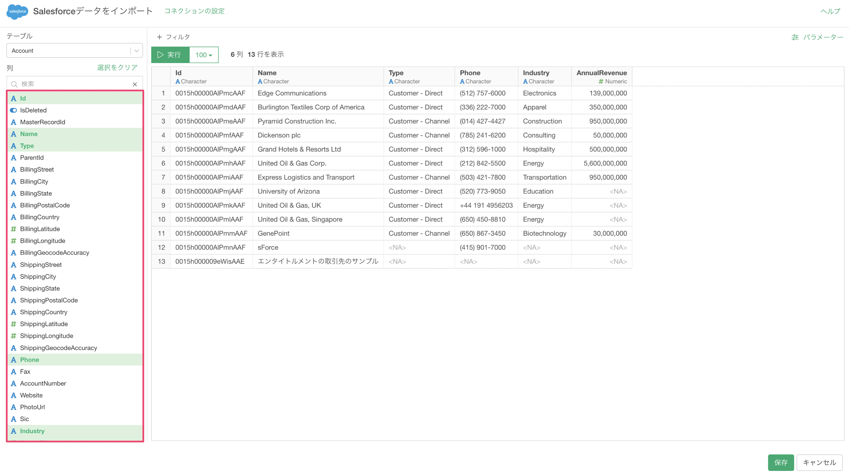Screen dimensions: 849x475
Task: Click the search magnifier icon in column search
Action: pyautogui.click(x=14, y=84)
